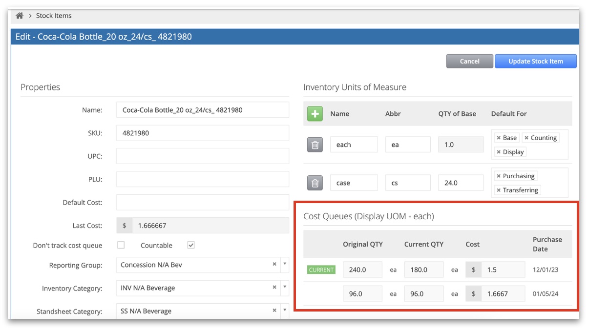Remove the Transferring tag from Default For
Viewport: 589px width, 333px height.
point(498,190)
